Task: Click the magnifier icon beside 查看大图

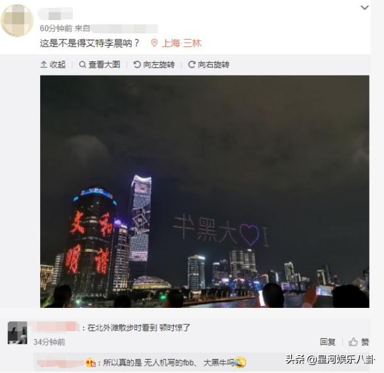Action: pos(83,64)
